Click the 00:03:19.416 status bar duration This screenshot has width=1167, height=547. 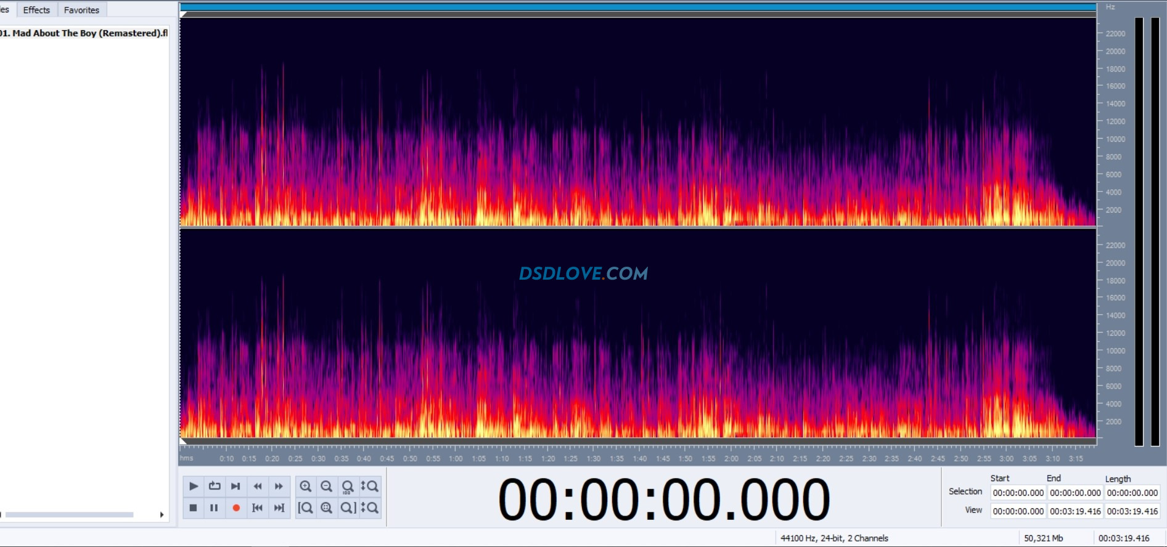click(x=1124, y=538)
